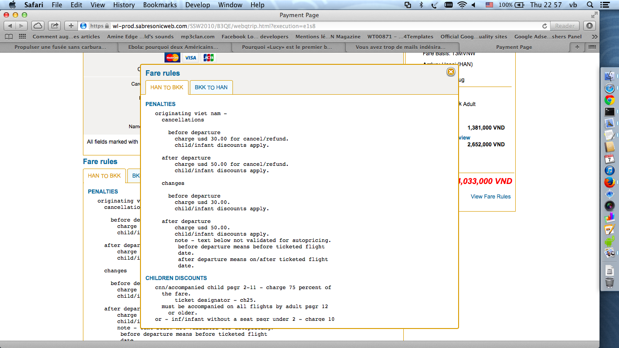619x348 pixels.
Task: Go back with Safari back arrow
Action: pos(10,26)
